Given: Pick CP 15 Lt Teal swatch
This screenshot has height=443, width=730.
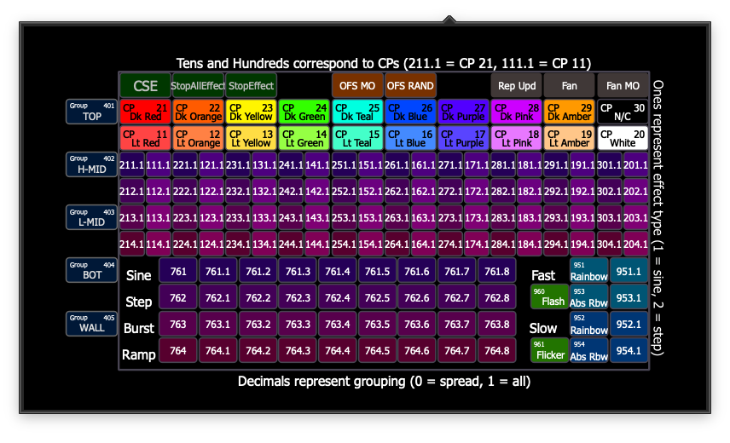Looking at the screenshot, I should (357, 139).
